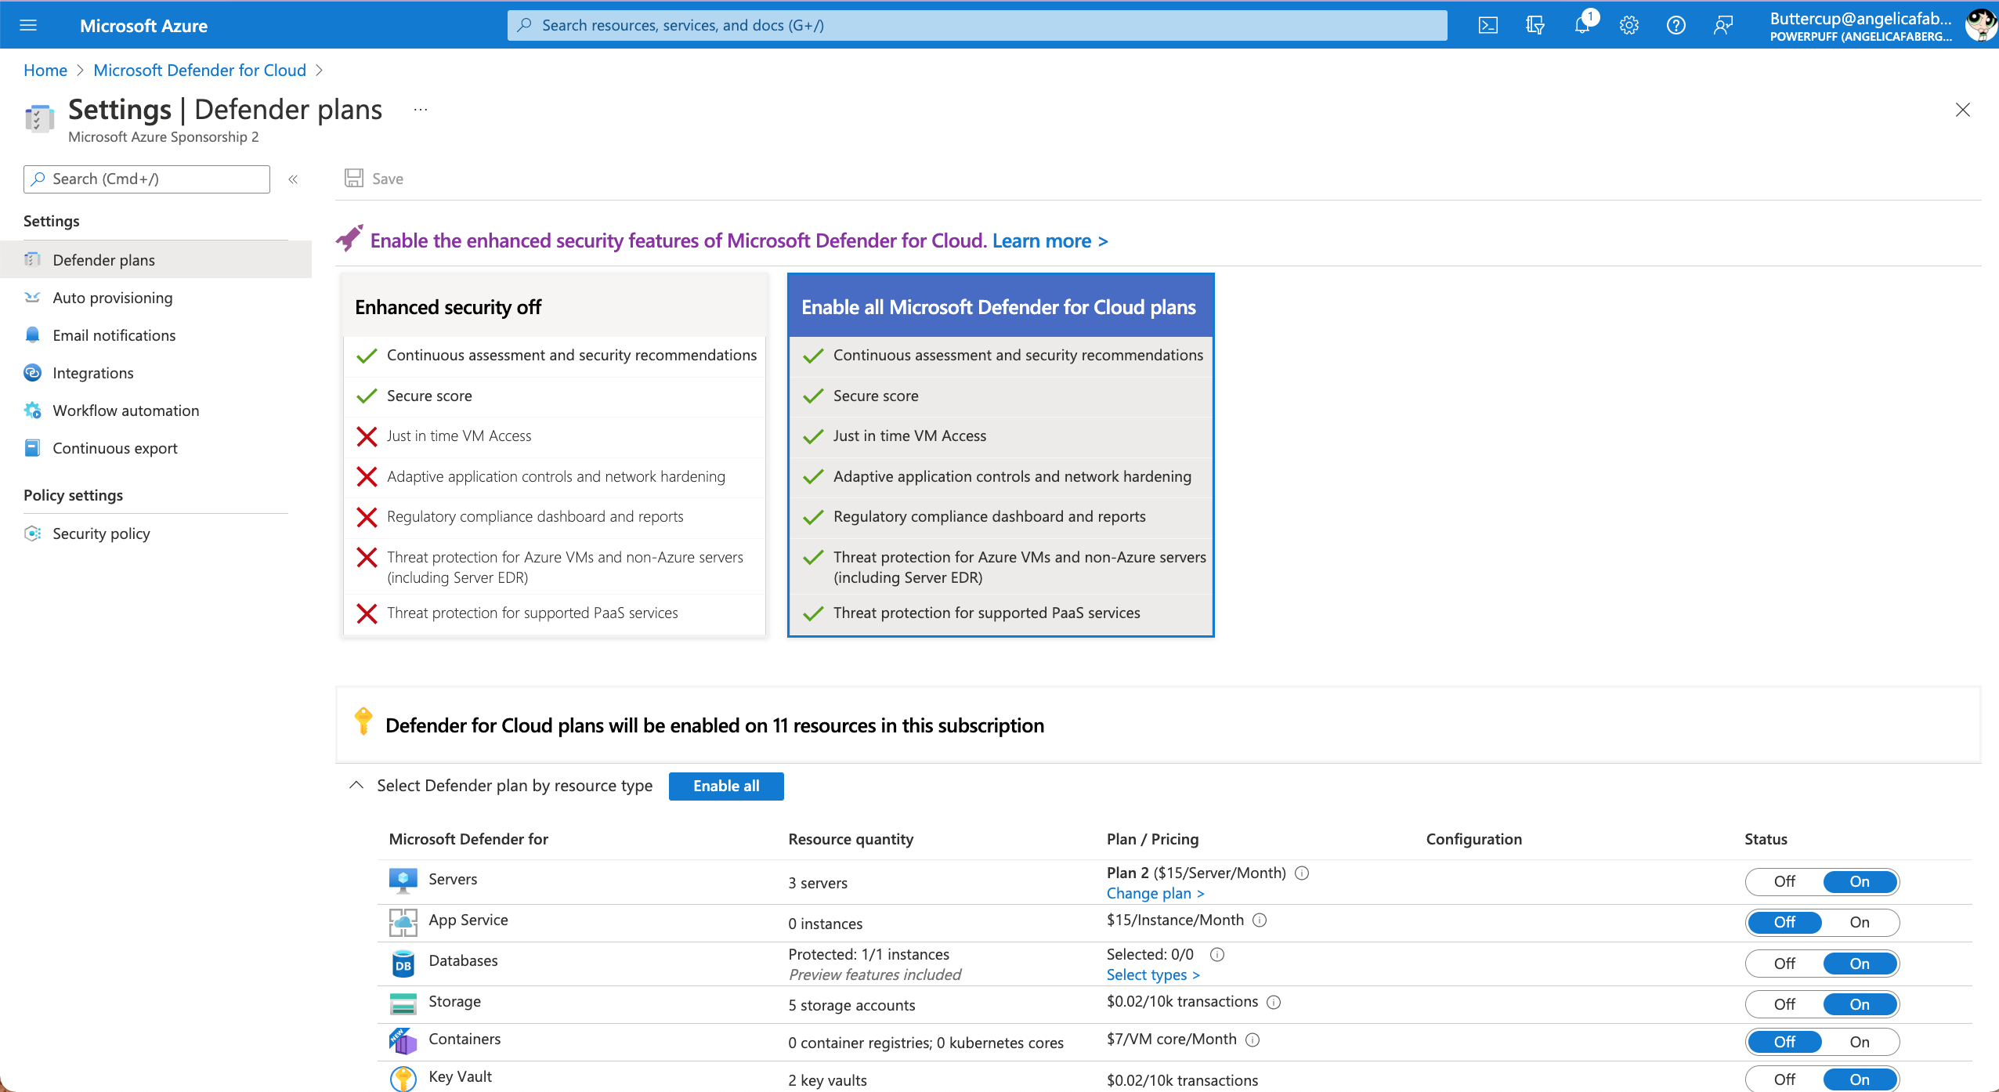Open the notifications bell

click(1581, 25)
